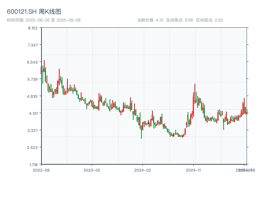Click y-axis value 5.739
This screenshot has width=274, height=205.
pyautogui.click(x=33, y=79)
